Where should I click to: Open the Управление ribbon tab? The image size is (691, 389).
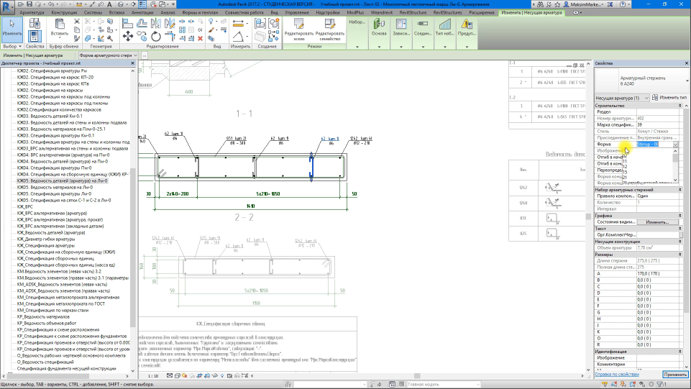pos(296,13)
